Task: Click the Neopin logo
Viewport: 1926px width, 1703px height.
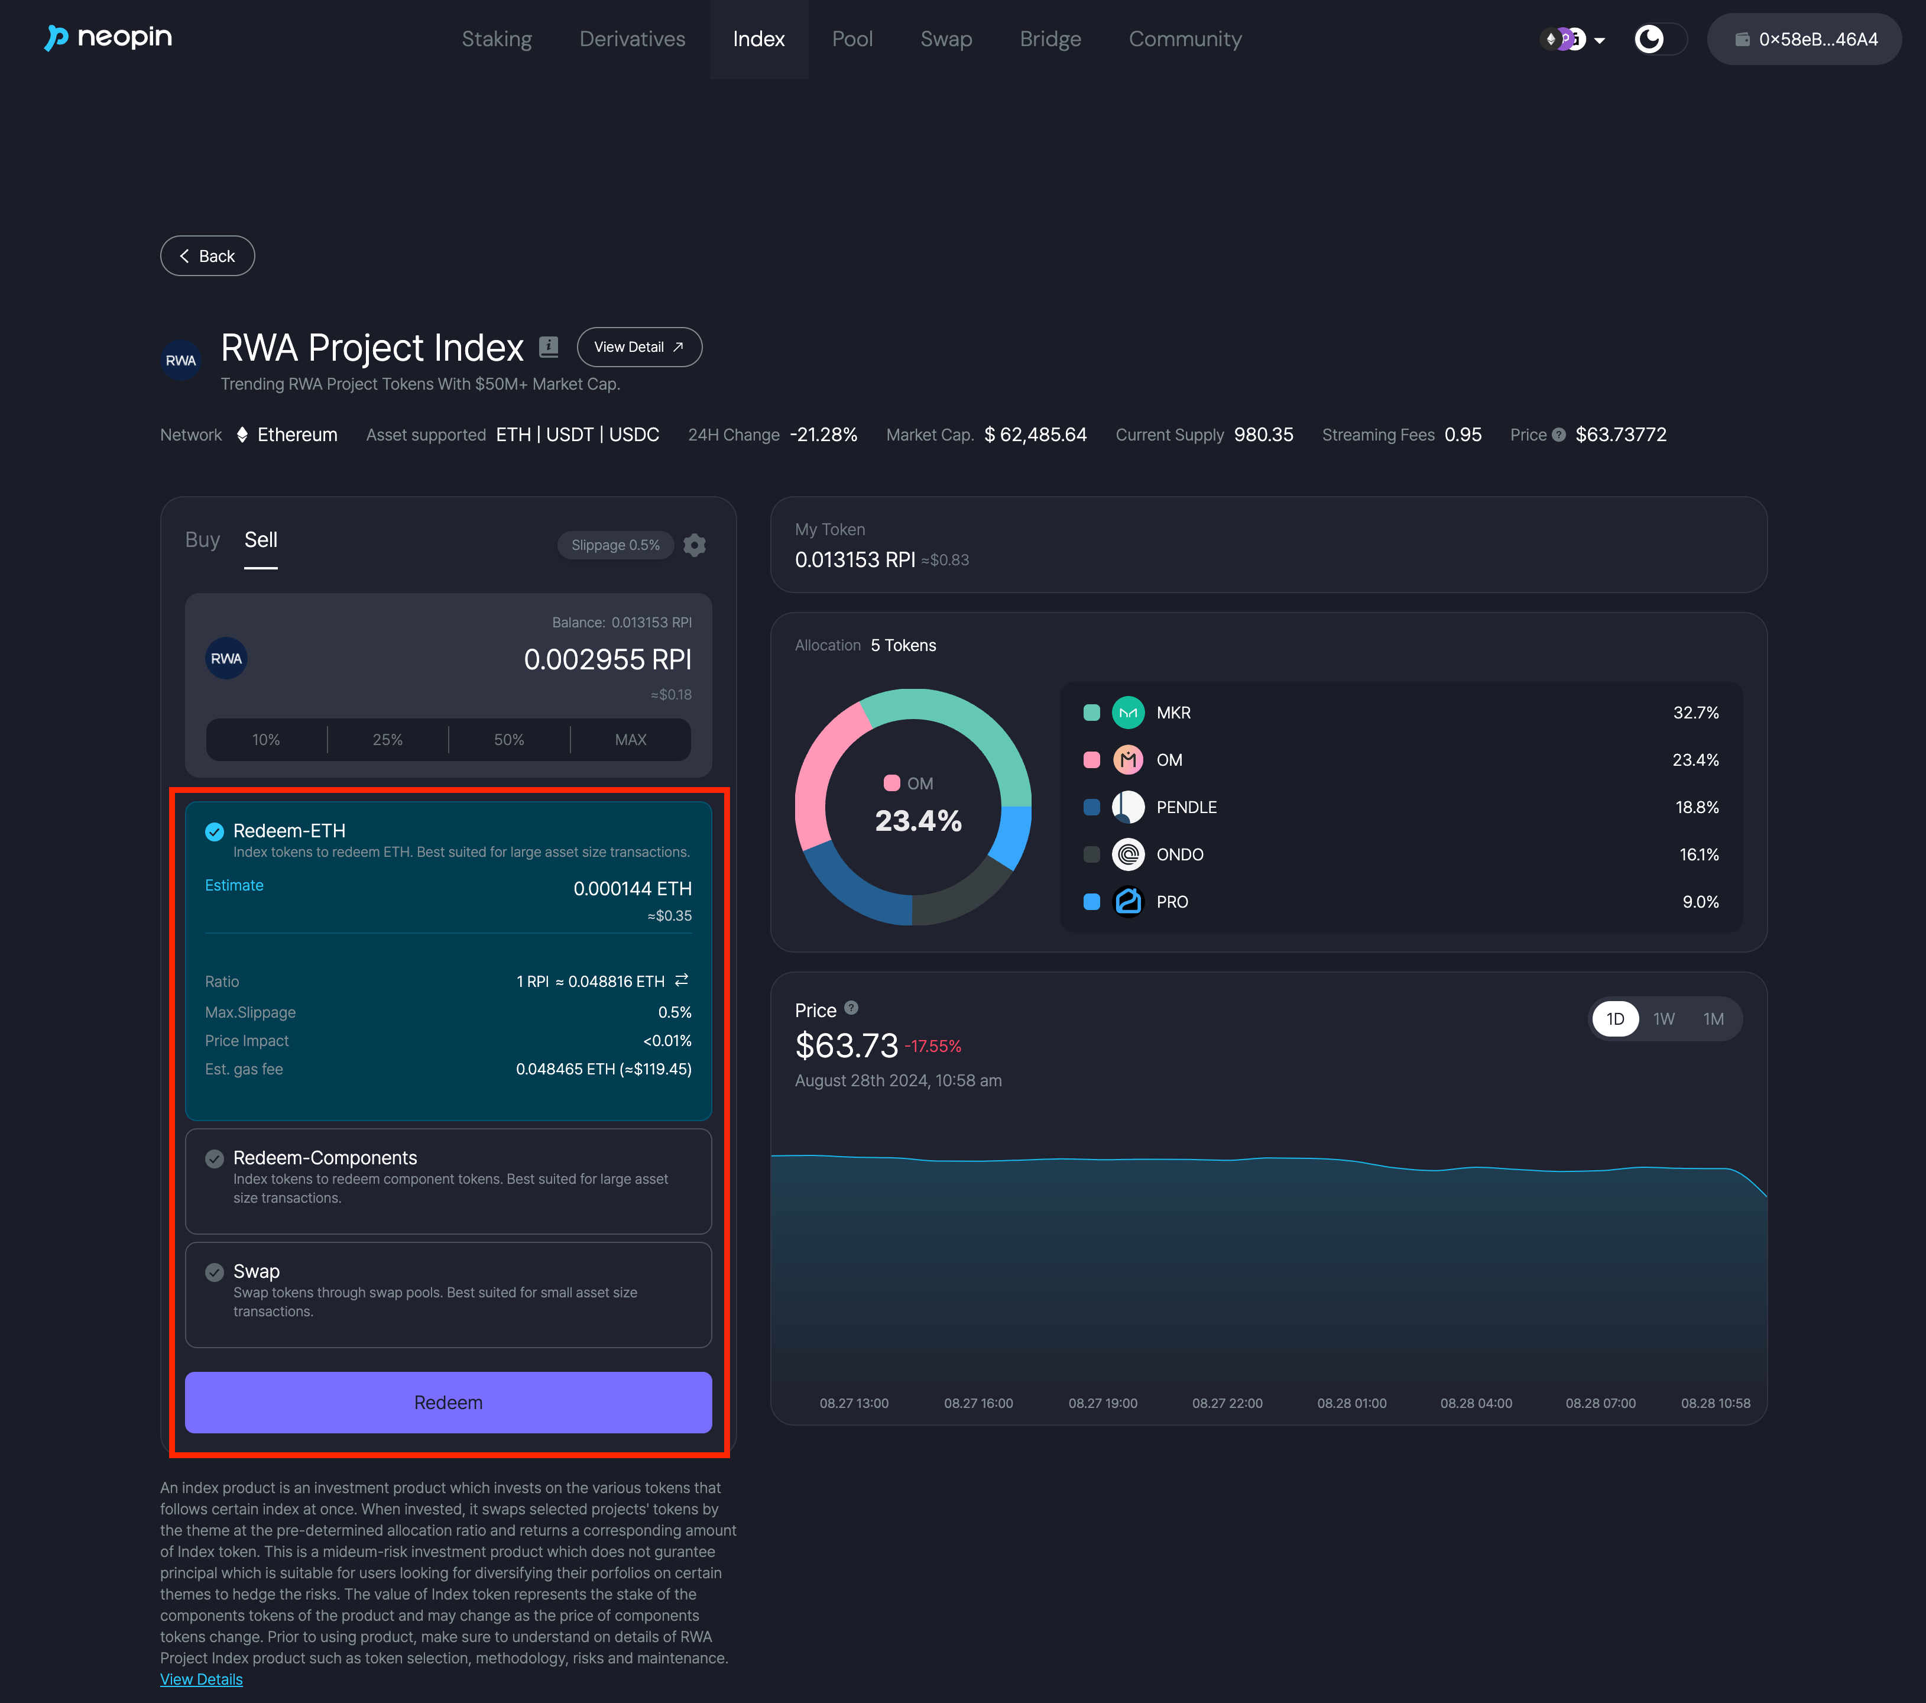Action: click(108, 38)
